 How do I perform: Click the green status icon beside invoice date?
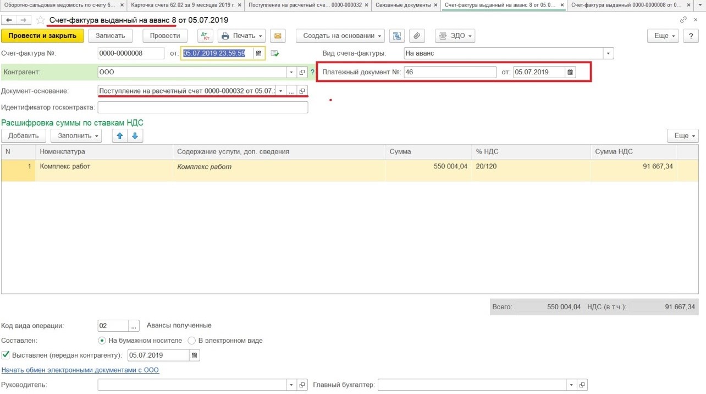[x=275, y=53]
